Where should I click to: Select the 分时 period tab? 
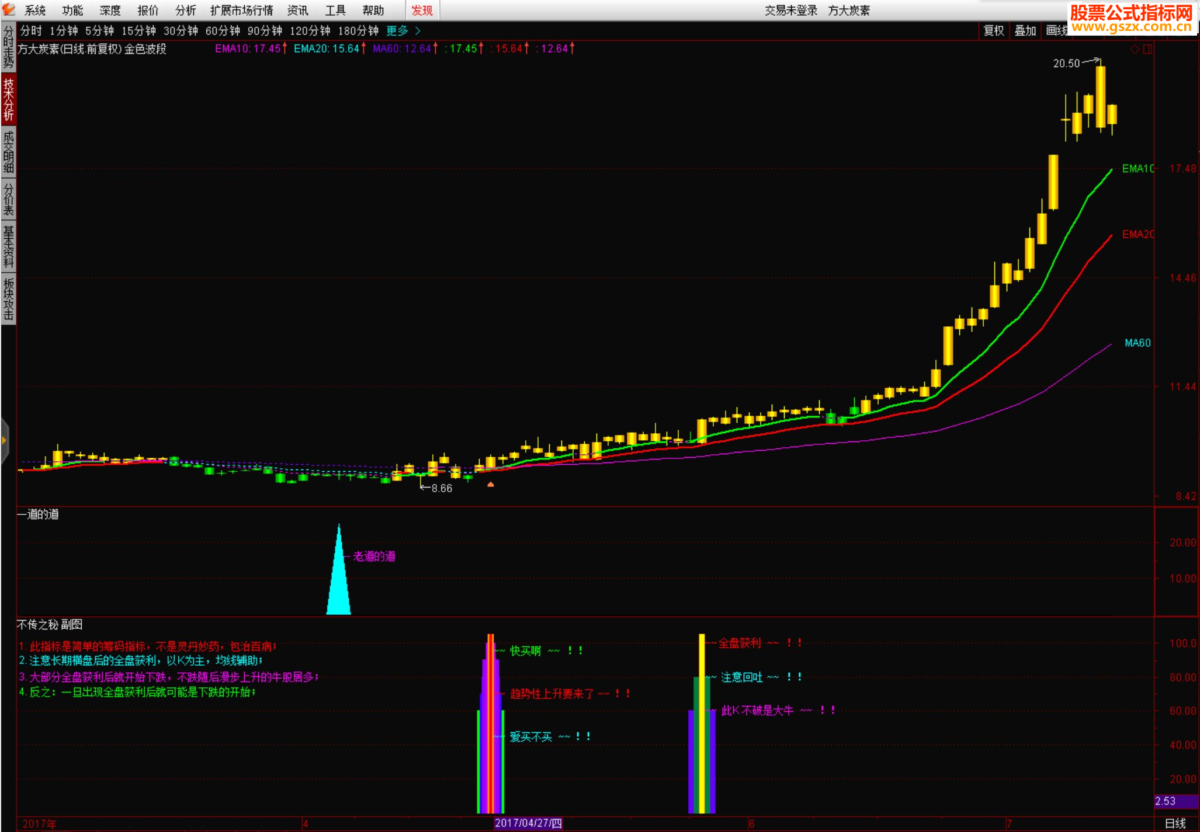click(x=31, y=30)
